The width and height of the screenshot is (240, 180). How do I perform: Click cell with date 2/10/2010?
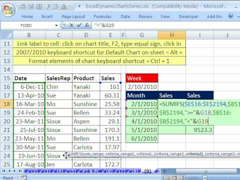tap(142, 87)
